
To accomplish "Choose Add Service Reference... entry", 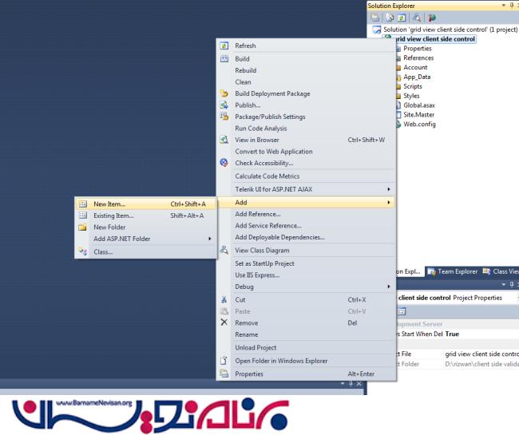I will [x=268, y=226].
